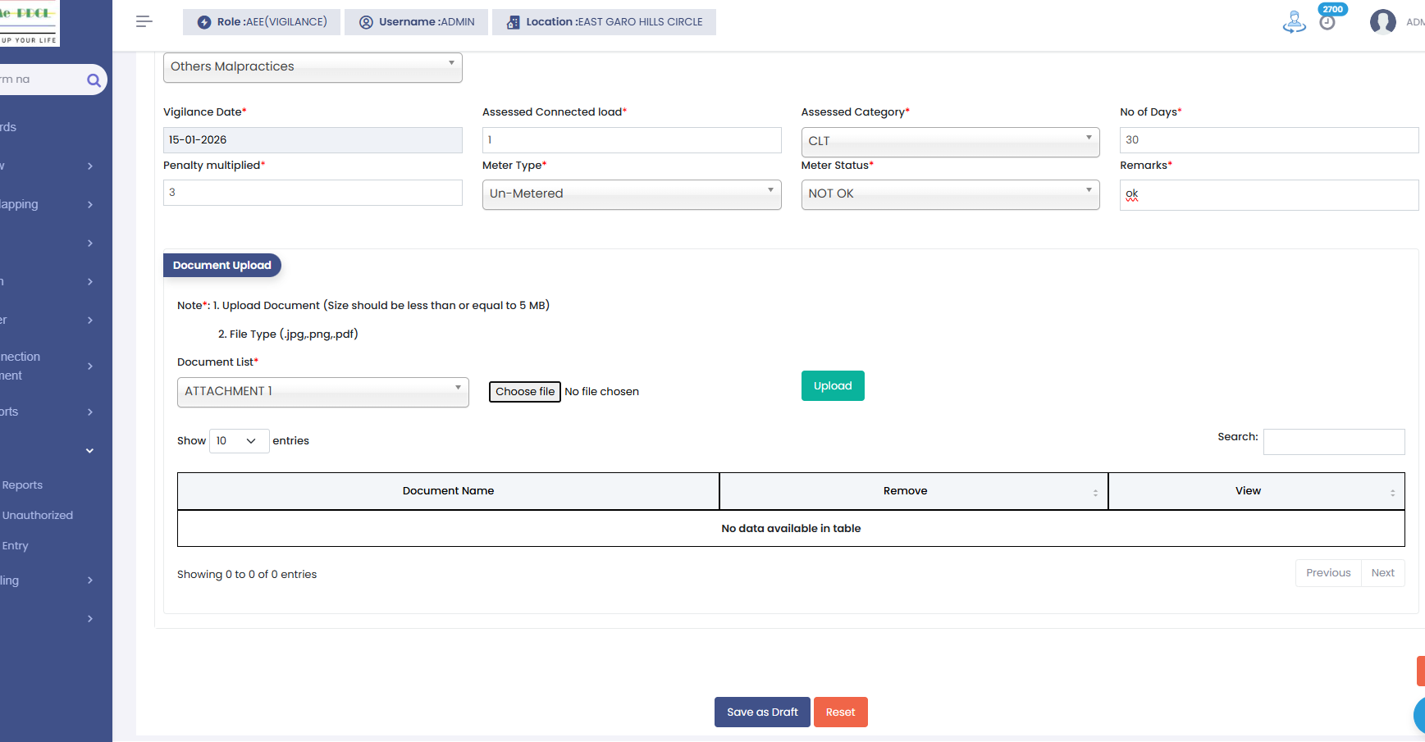
Task: Focus the Remarks text field
Action: coord(1269,195)
